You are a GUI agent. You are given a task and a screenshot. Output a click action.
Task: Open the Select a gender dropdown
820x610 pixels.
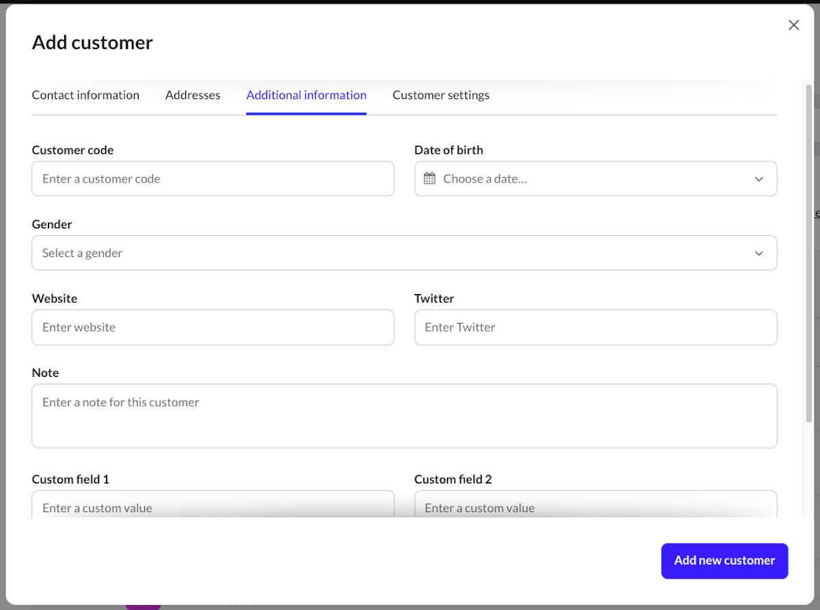[405, 253]
